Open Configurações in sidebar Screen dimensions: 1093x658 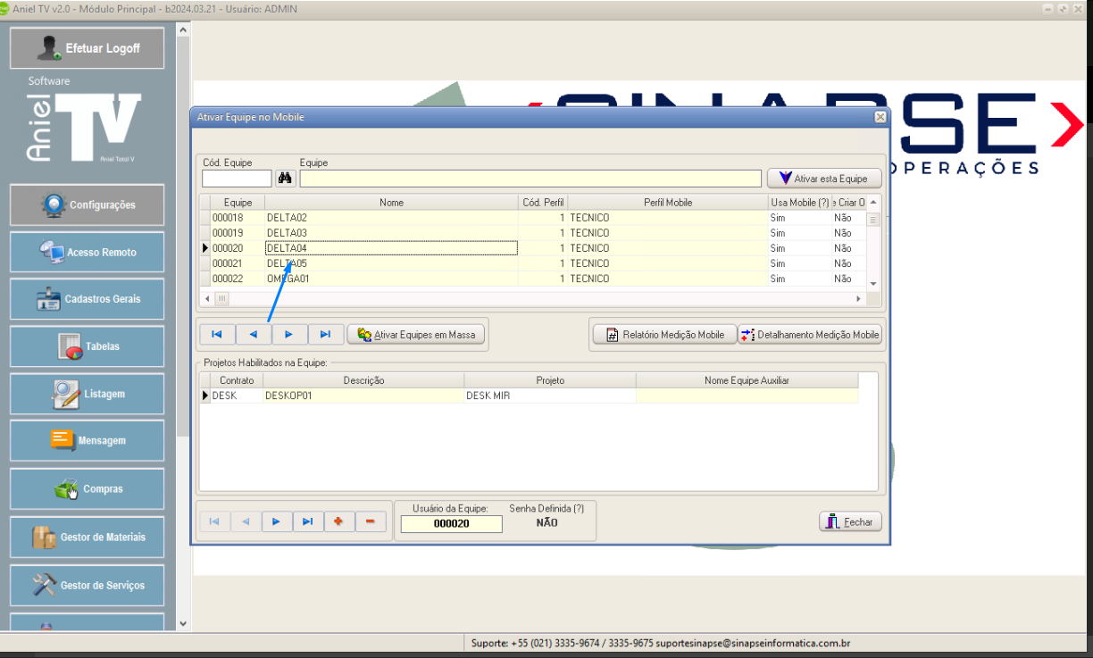tap(88, 205)
